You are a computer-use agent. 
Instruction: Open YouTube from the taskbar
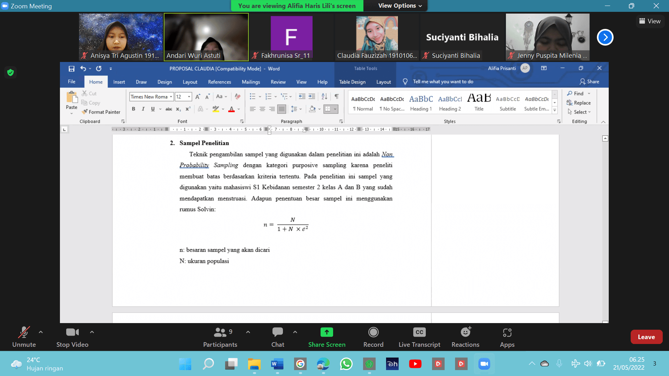[415, 364]
